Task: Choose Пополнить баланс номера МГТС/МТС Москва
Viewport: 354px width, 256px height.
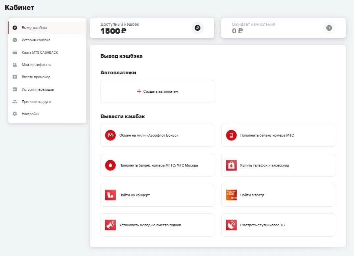Action: click(157, 165)
